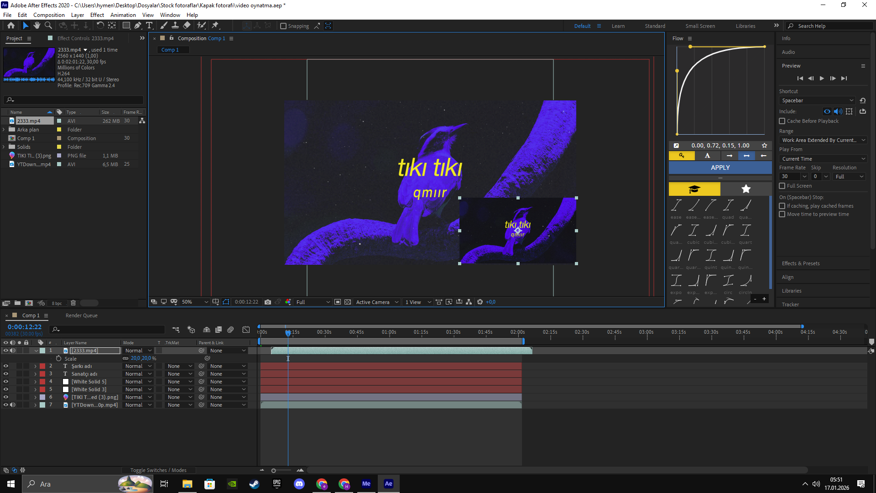Enable the Snapping checkbox
The image size is (876, 493).
tap(283, 26)
